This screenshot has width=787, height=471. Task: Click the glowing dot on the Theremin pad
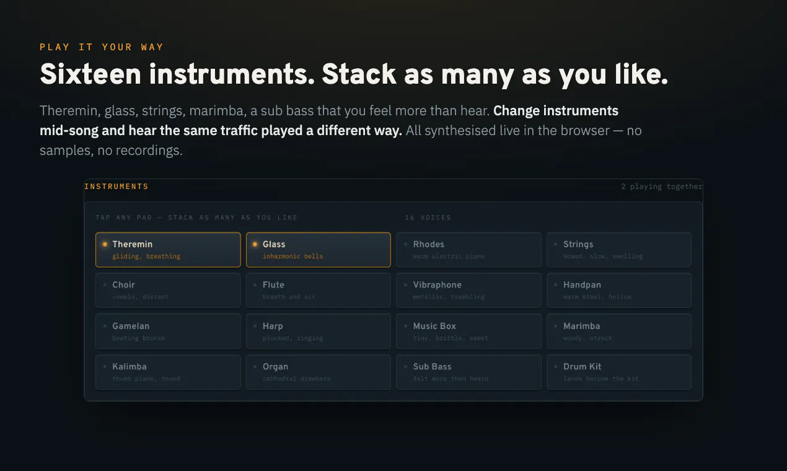(x=105, y=244)
